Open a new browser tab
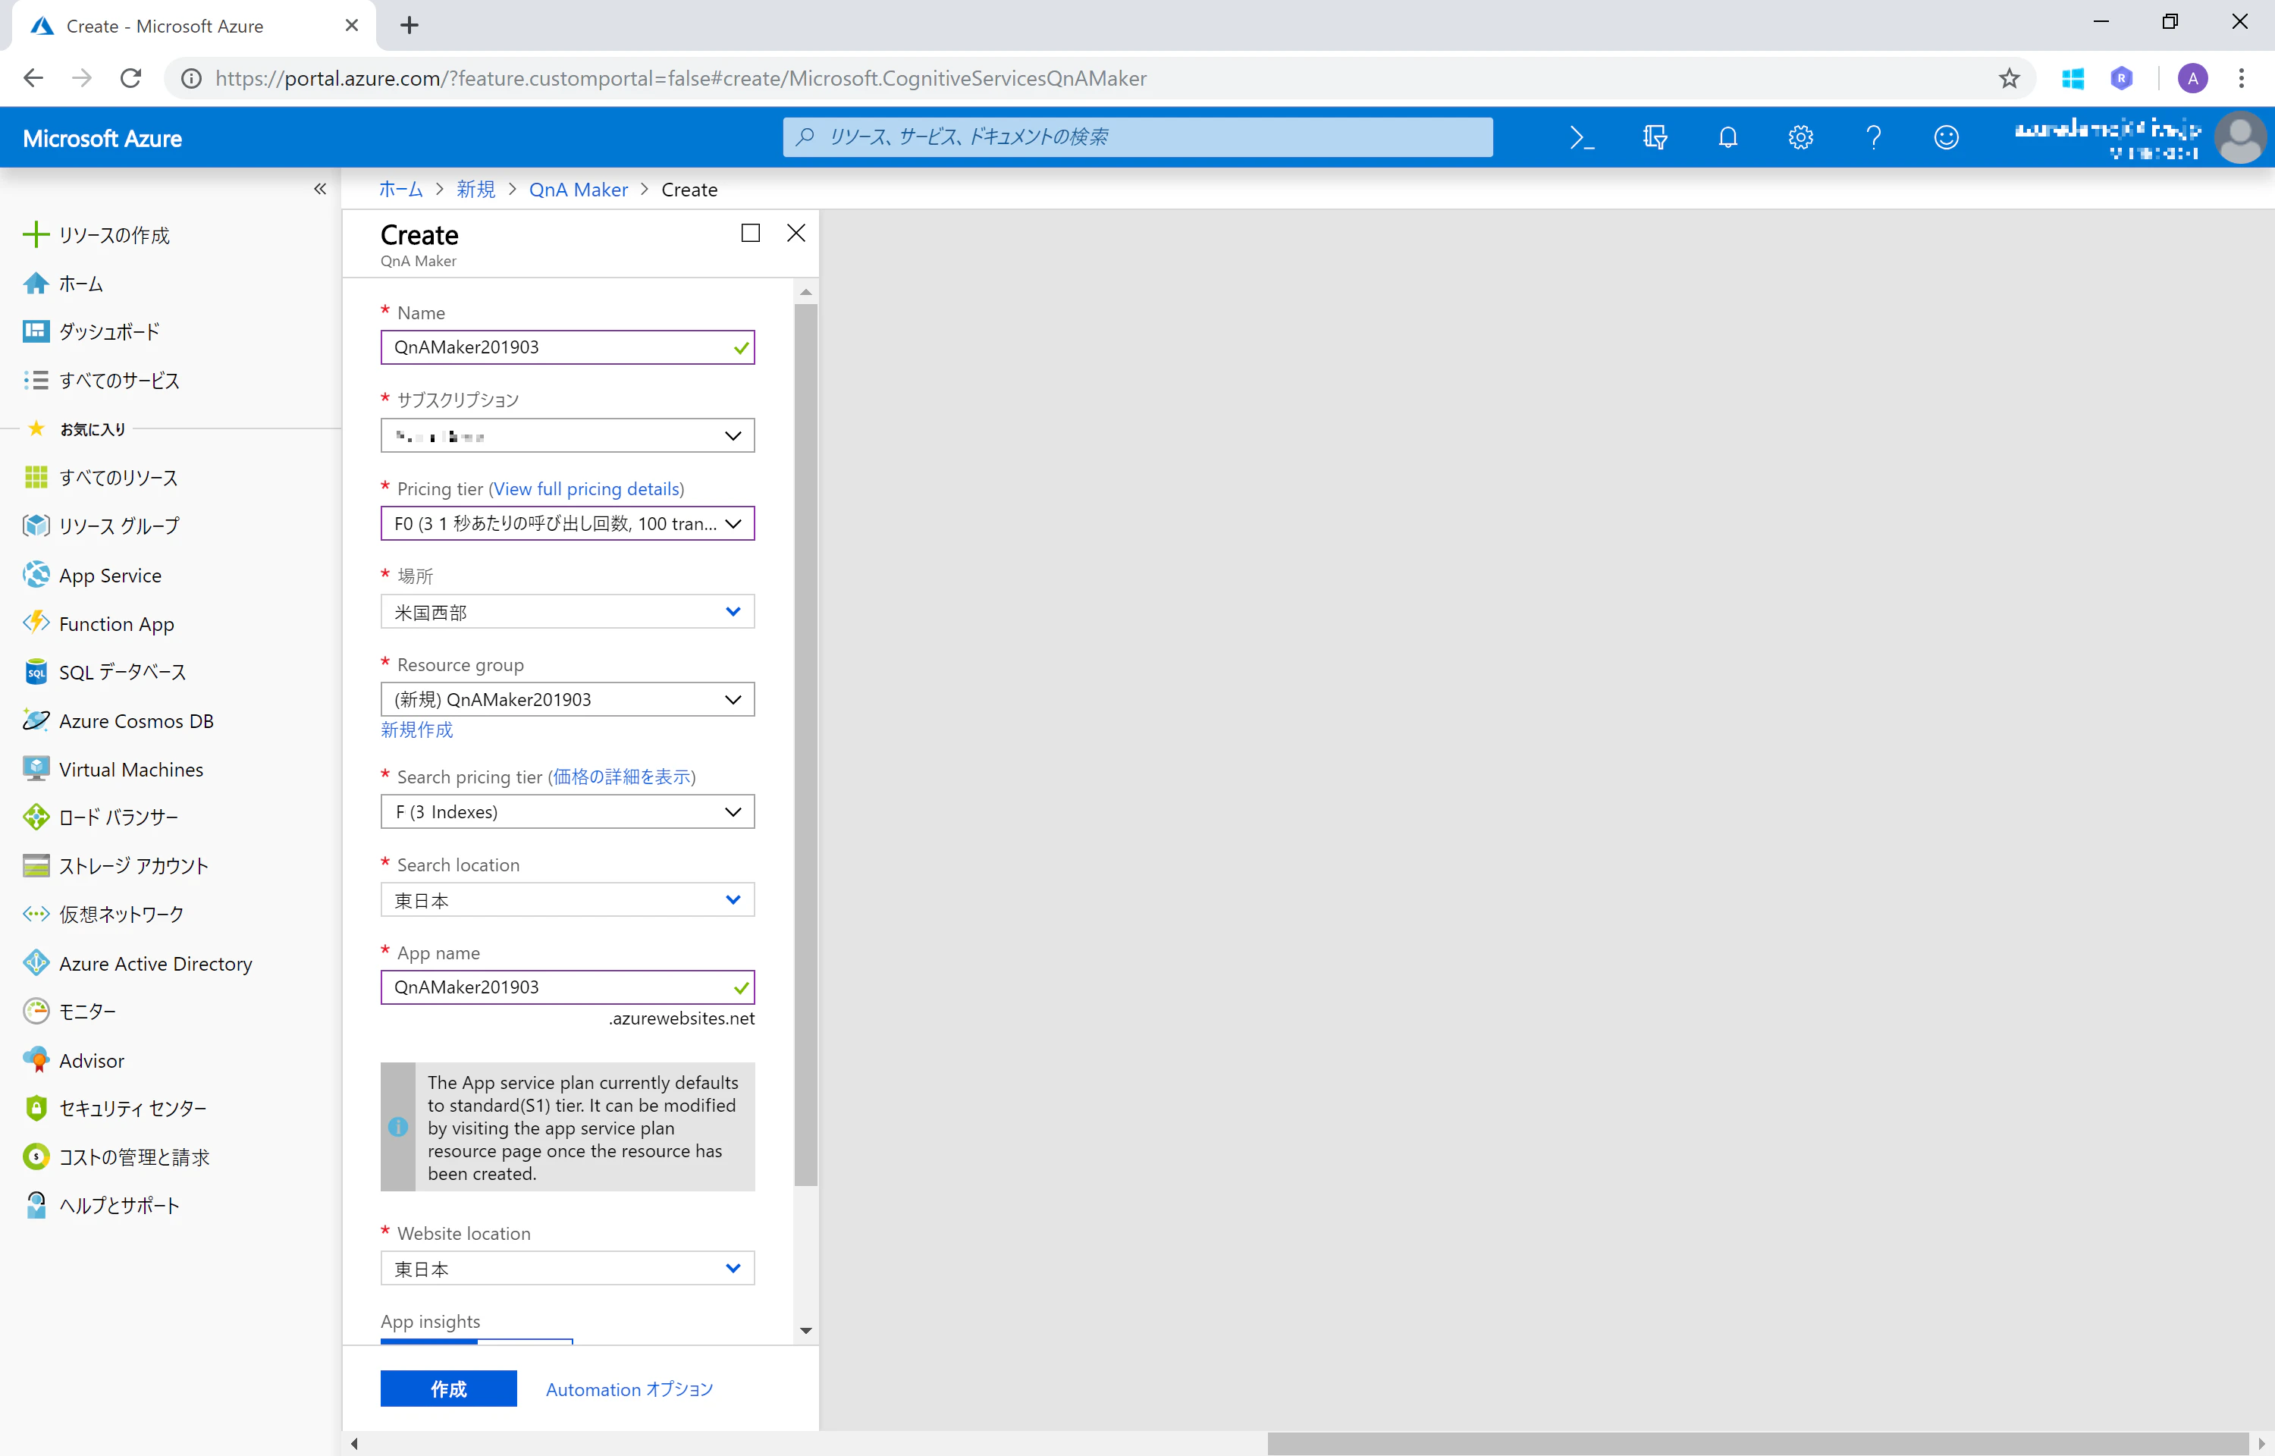 click(x=409, y=26)
